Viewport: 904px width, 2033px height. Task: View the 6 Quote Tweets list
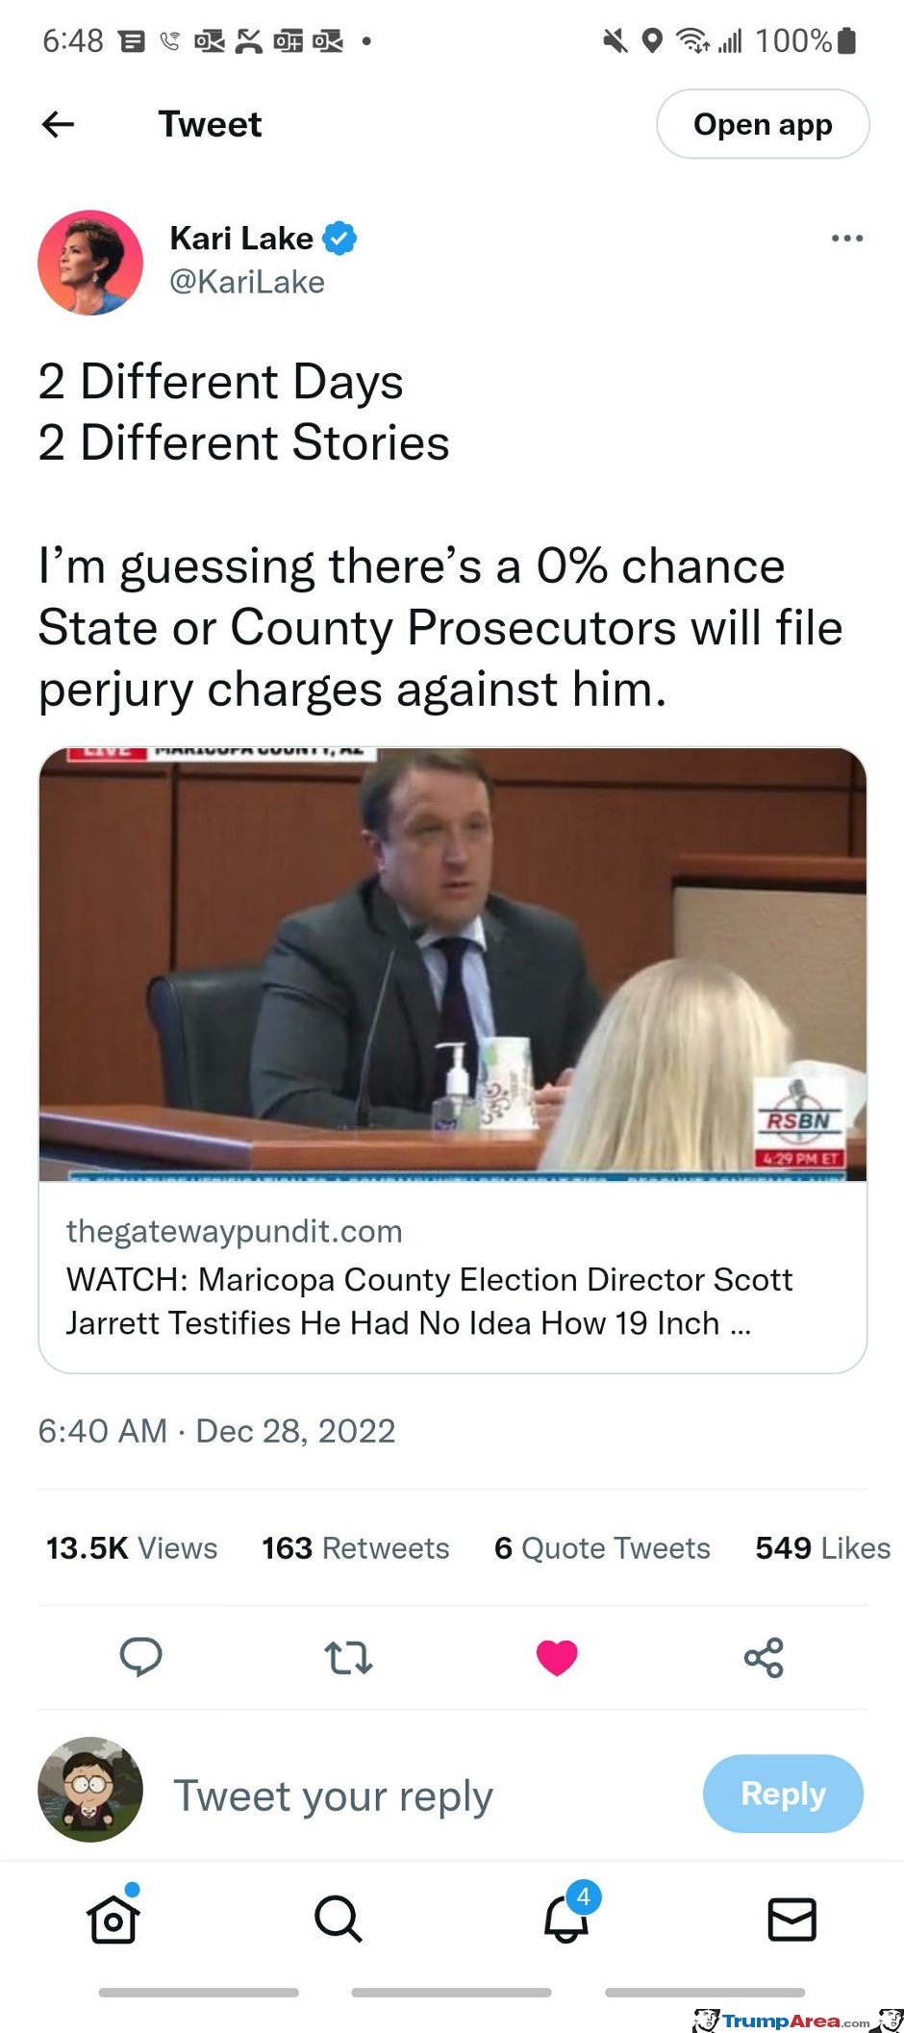click(x=602, y=1547)
